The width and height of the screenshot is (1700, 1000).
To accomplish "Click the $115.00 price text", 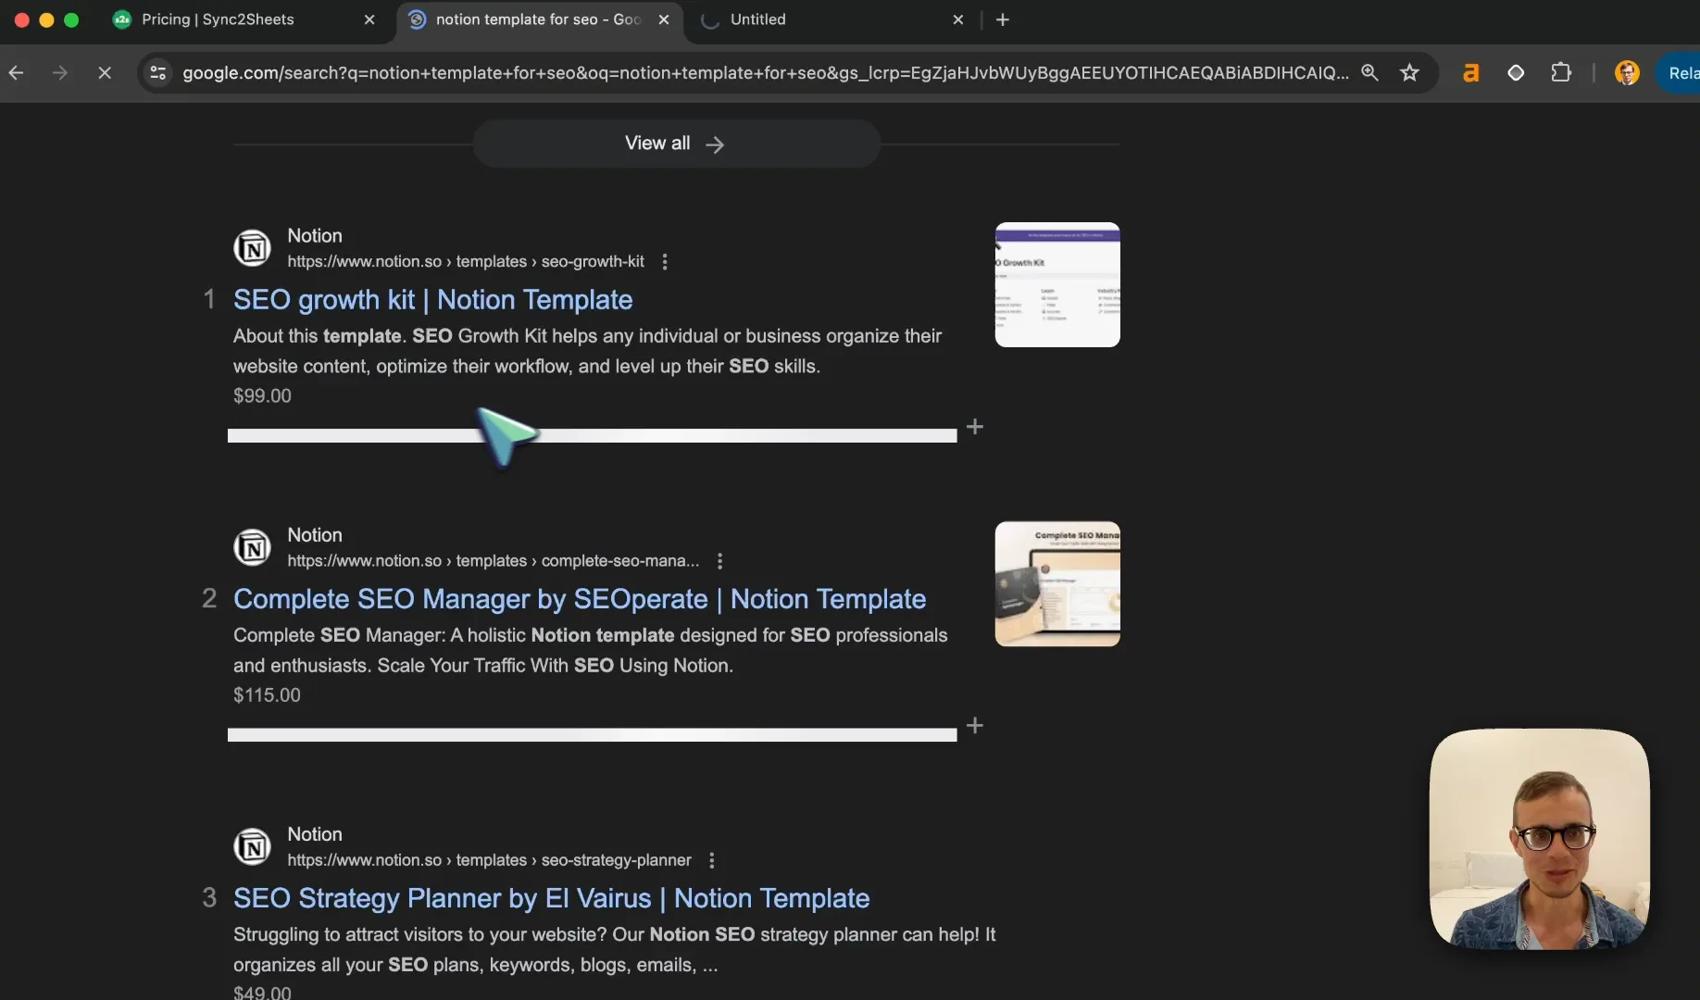I will pos(267,695).
